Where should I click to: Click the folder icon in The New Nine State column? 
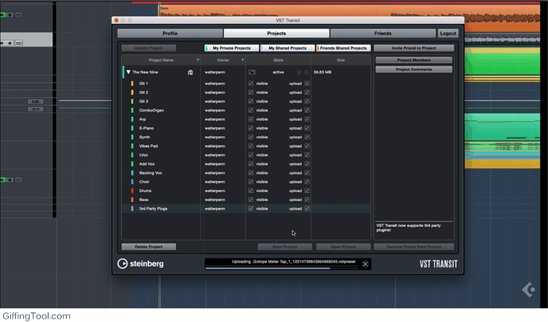click(251, 72)
